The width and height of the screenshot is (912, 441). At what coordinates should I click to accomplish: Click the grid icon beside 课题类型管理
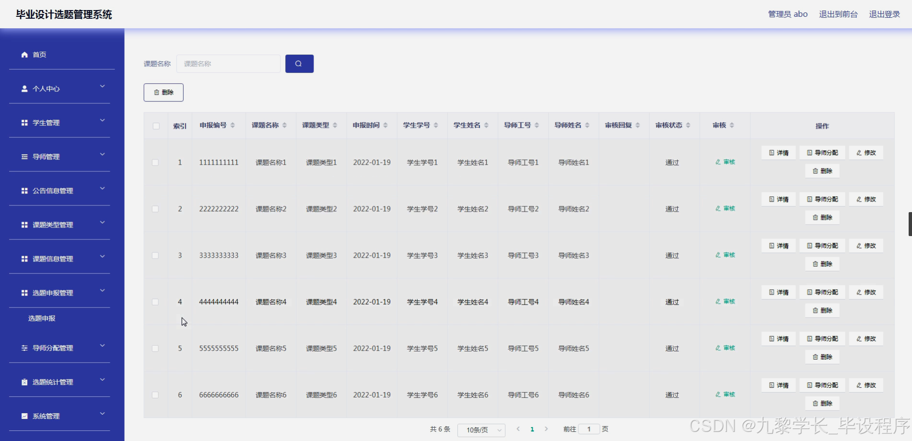click(24, 225)
